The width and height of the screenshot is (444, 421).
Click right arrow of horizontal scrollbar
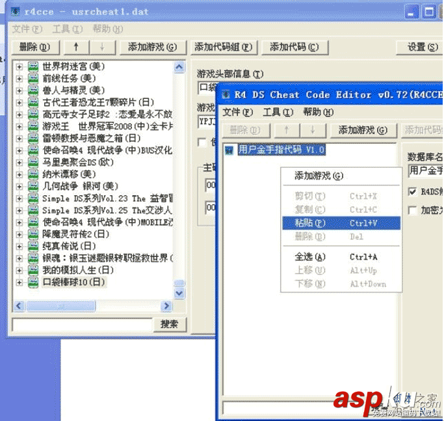point(166,306)
